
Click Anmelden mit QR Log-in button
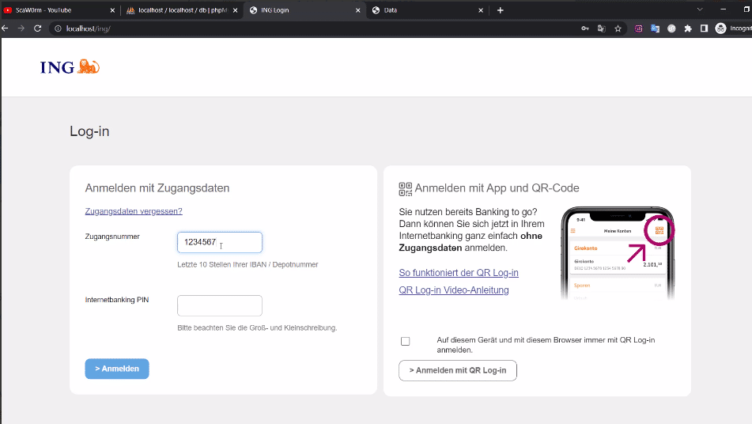point(458,370)
